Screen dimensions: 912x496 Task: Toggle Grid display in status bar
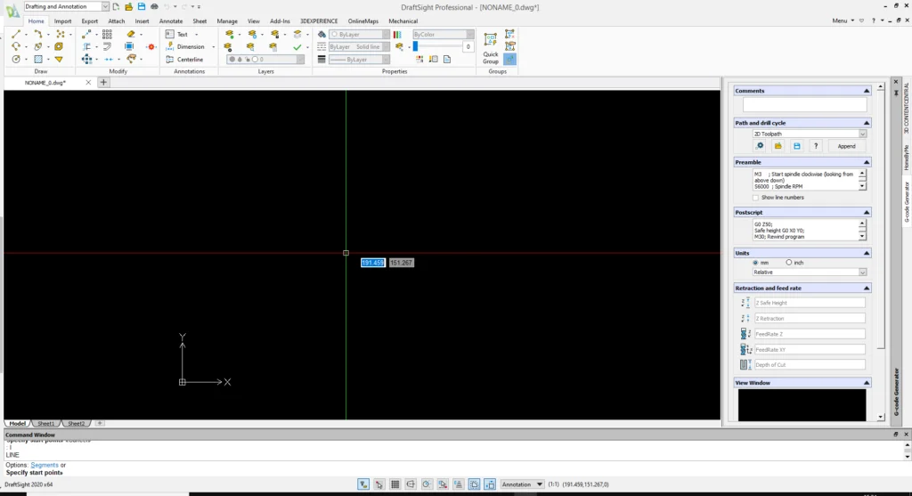tap(395, 484)
